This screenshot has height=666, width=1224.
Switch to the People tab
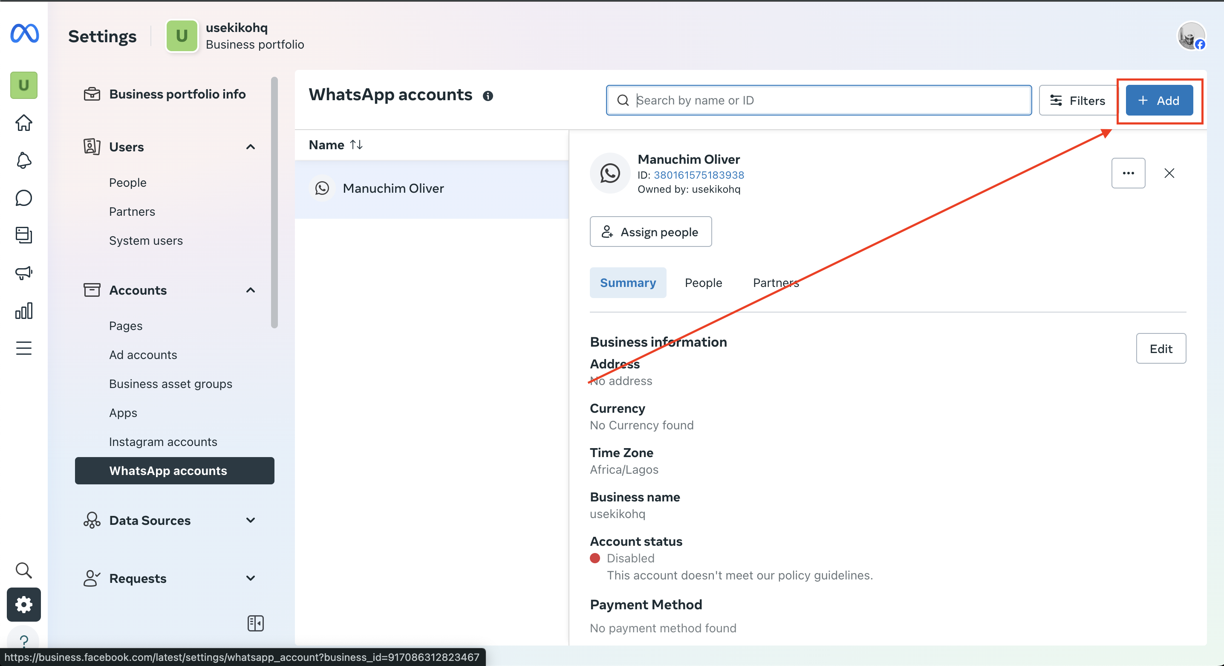point(703,283)
